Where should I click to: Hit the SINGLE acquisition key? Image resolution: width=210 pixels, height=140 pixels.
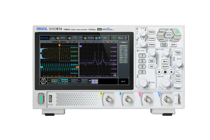(161, 32)
